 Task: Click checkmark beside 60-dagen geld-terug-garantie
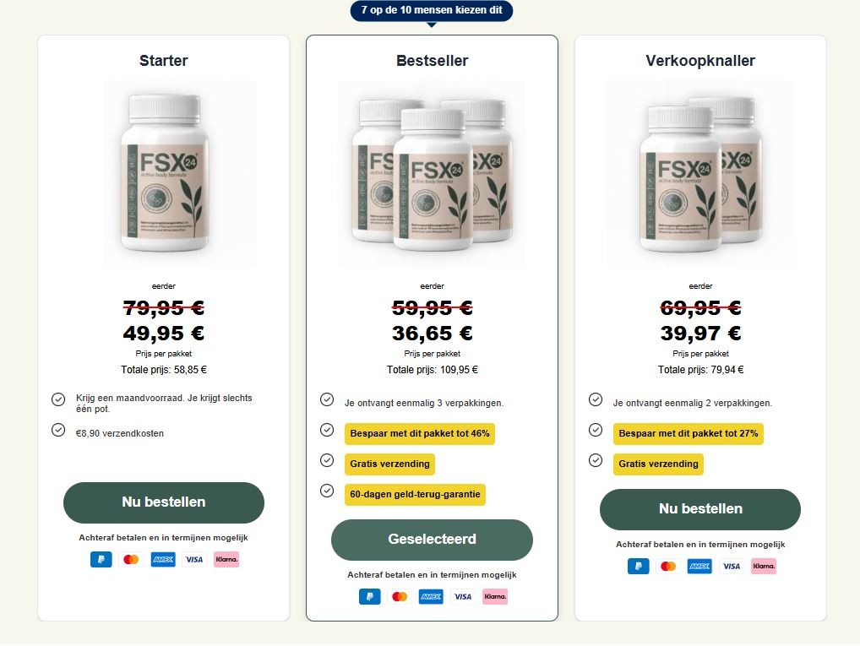click(327, 491)
